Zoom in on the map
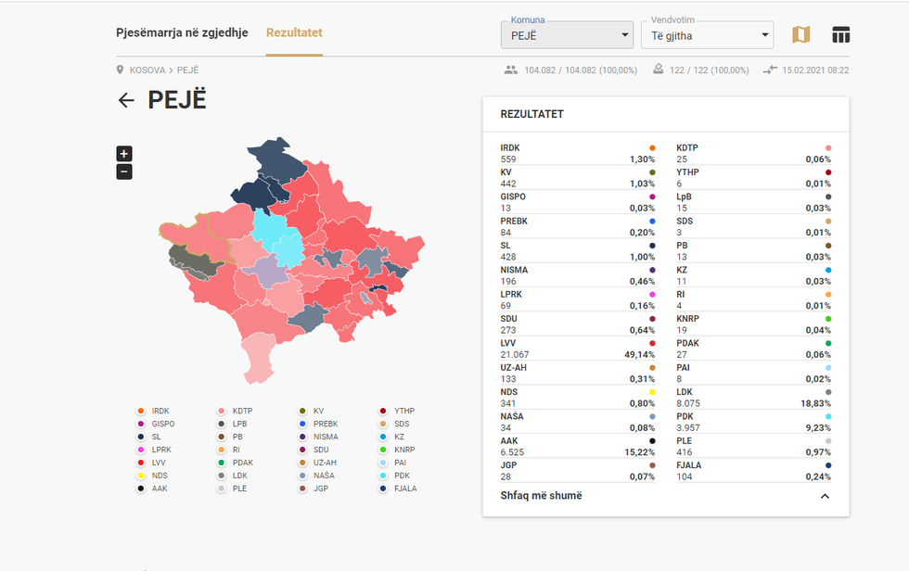909x571 pixels. 124,154
